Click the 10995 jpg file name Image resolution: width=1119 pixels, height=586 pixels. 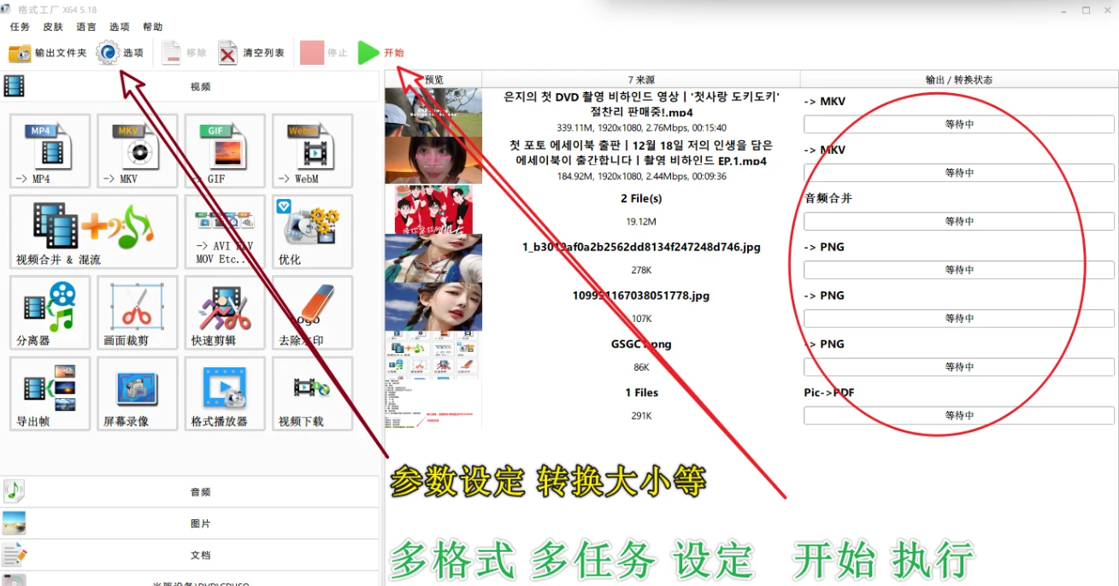click(x=641, y=296)
